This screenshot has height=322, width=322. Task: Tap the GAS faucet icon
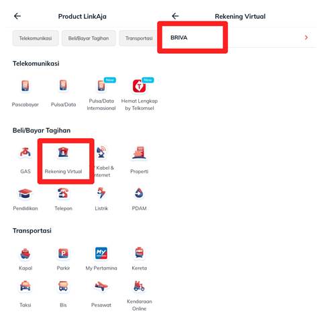pyautogui.click(x=25, y=153)
